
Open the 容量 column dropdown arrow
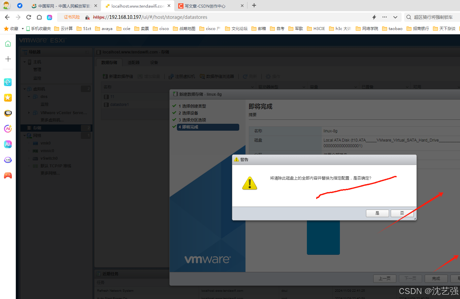(355, 87)
